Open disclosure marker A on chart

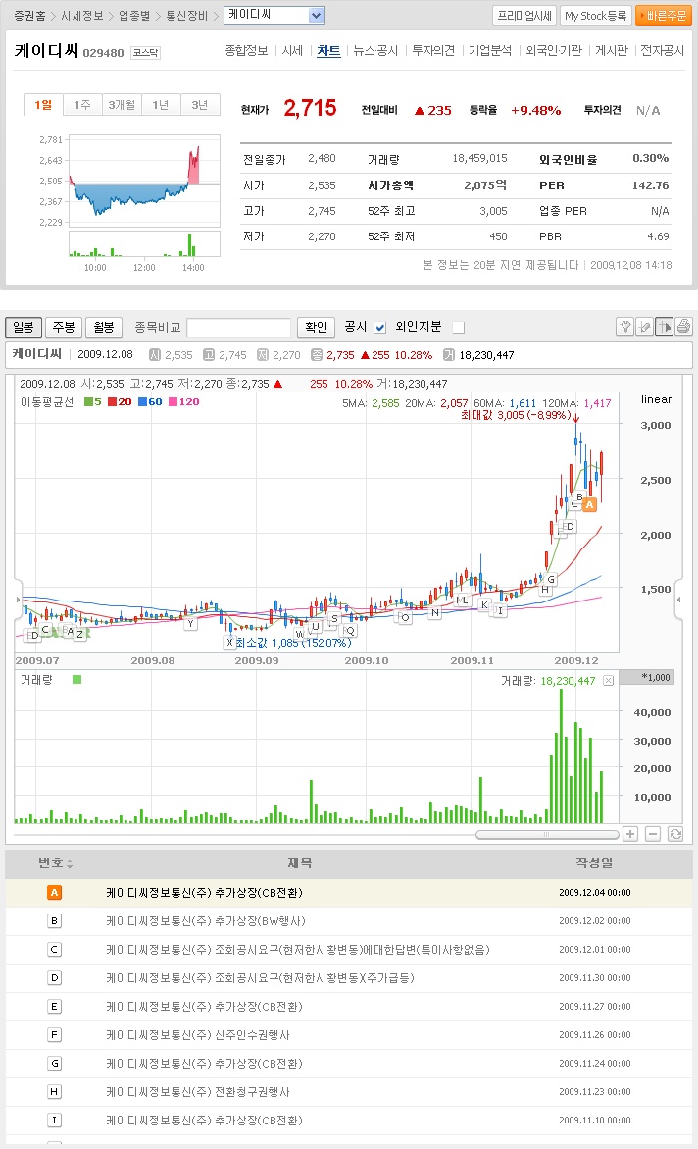pyautogui.click(x=589, y=505)
